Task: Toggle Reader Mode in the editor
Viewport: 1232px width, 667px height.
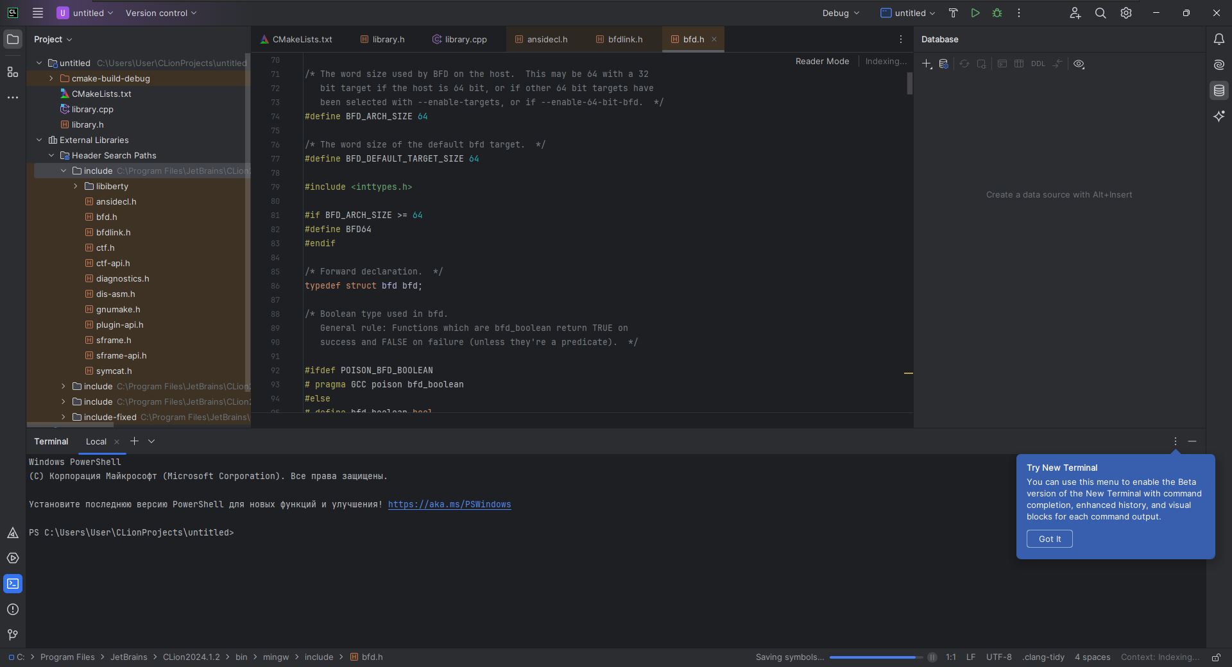Action: coord(822,62)
